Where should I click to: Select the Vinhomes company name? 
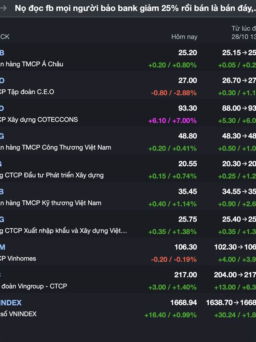[x=18, y=259]
